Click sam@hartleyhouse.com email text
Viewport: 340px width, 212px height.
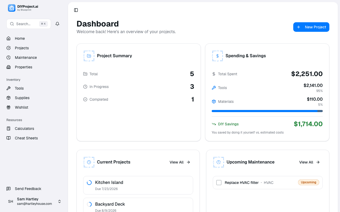click(34, 204)
